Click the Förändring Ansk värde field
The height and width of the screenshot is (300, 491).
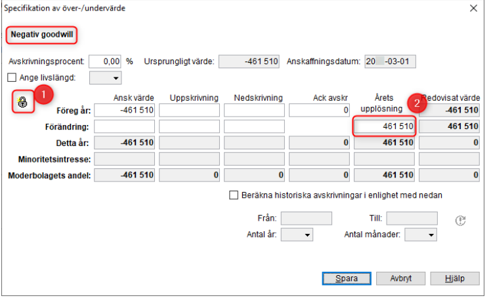(x=124, y=126)
